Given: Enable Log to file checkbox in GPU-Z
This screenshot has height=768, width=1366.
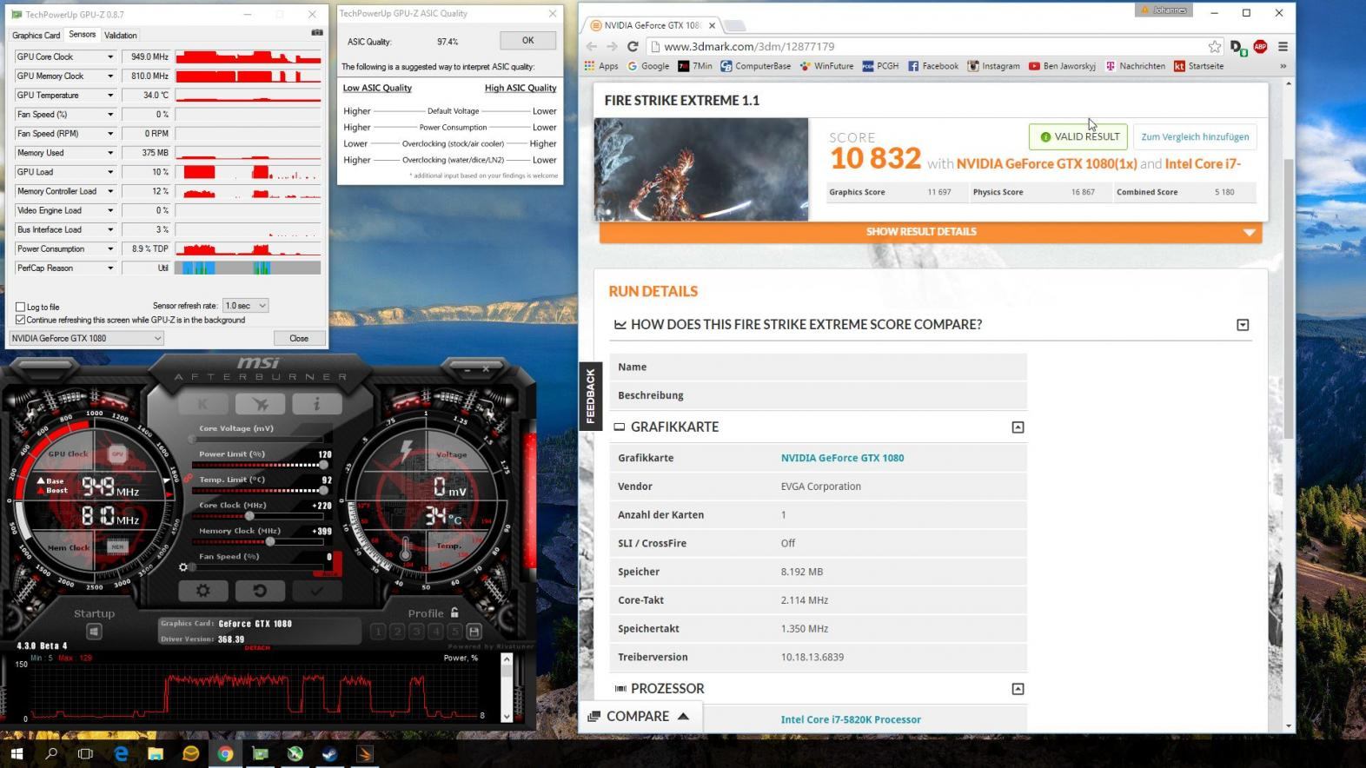Looking at the screenshot, I should 20,307.
